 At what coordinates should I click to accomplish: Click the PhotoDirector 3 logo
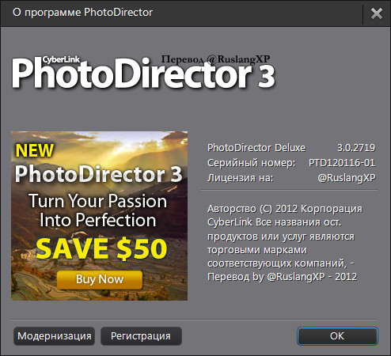point(143,73)
